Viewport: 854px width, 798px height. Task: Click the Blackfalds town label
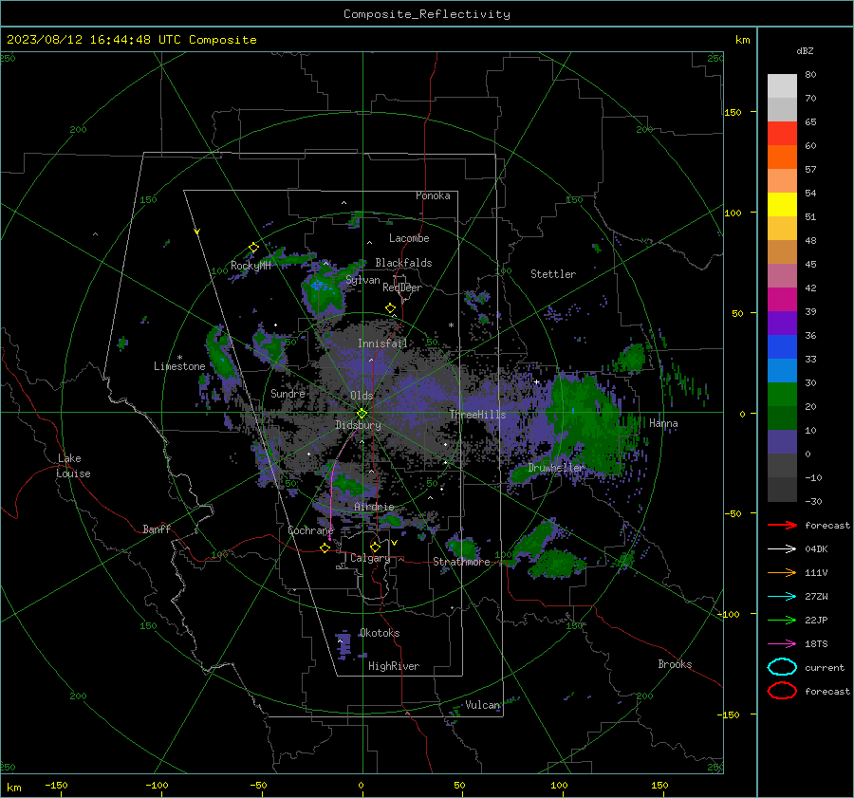pyautogui.click(x=403, y=263)
